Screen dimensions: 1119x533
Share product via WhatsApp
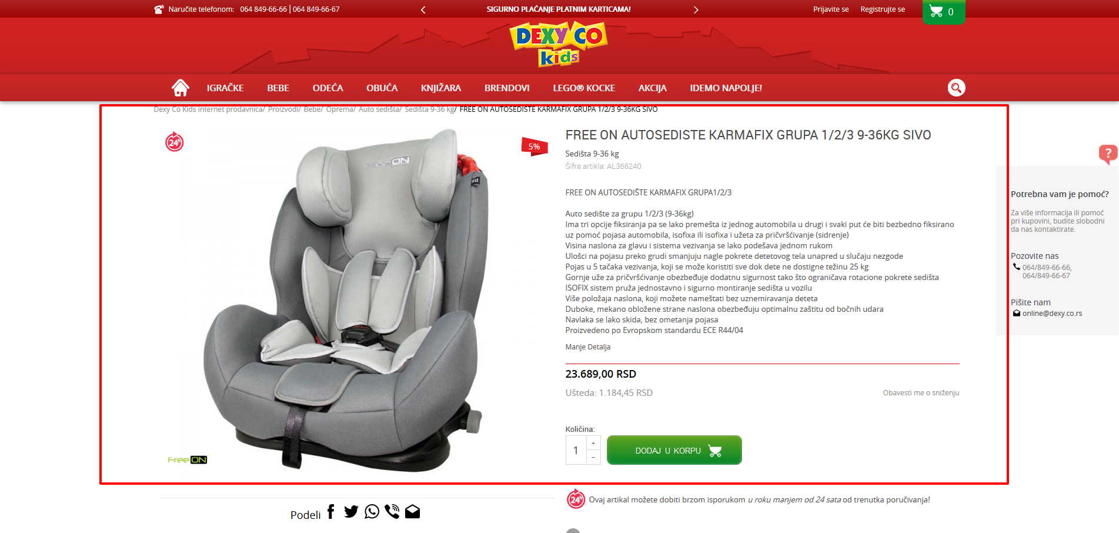pyautogui.click(x=372, y=512)
